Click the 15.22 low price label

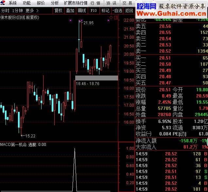tap(30, 136)
